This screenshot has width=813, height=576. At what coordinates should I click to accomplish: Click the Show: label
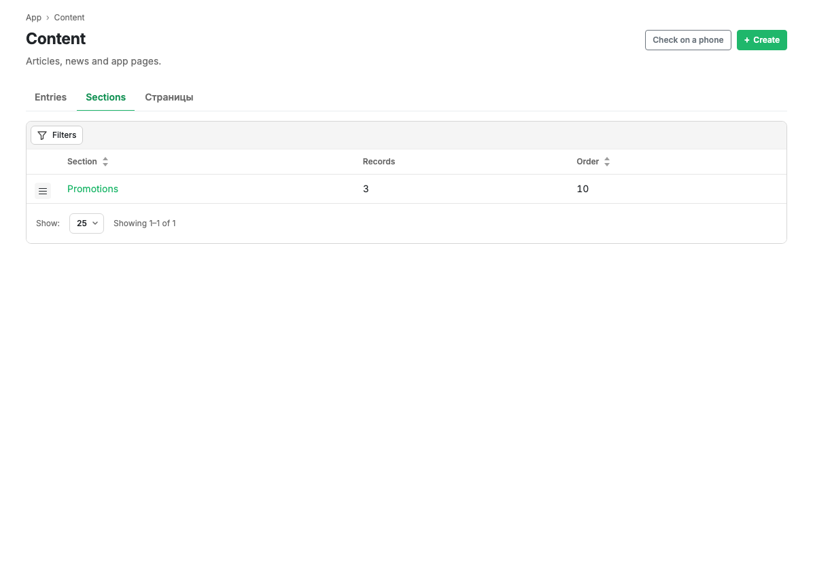pos(48,223)
